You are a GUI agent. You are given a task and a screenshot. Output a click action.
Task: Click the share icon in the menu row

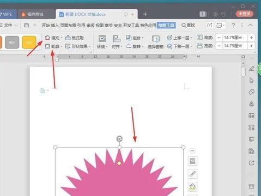click(x=210, y=25)
